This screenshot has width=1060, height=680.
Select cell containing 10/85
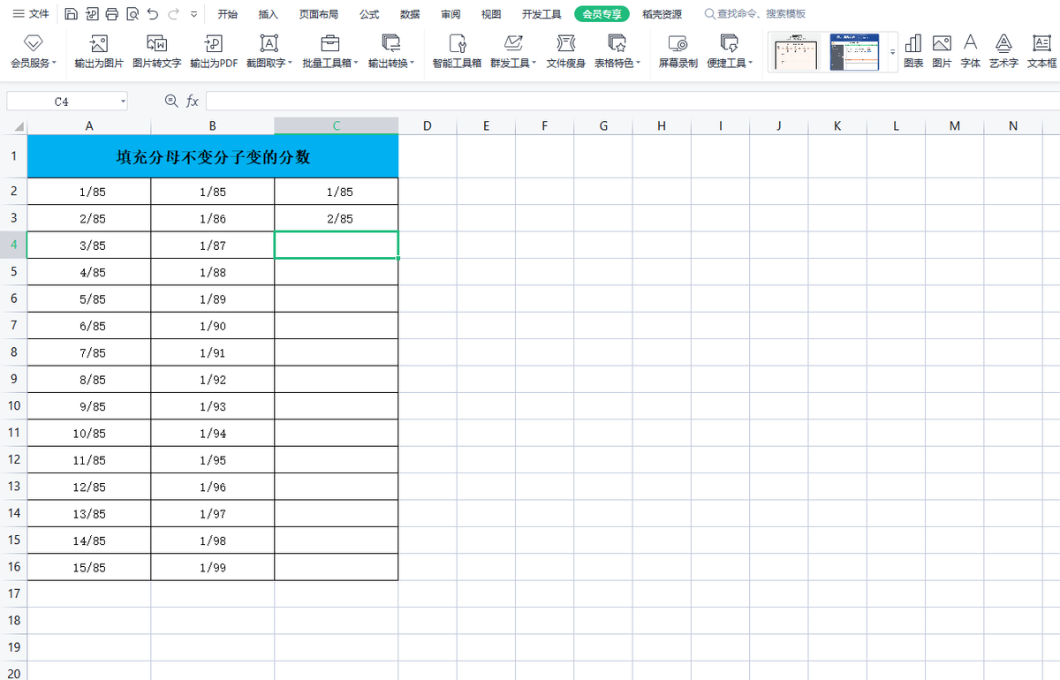89,433
